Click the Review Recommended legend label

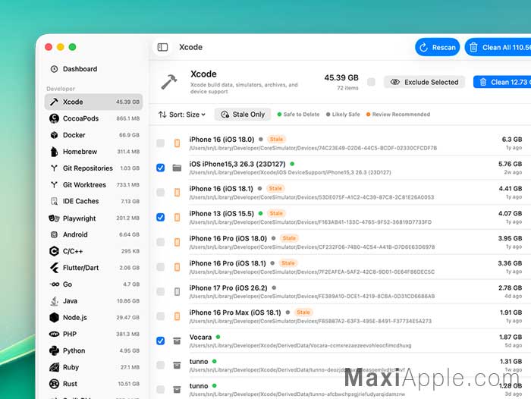(x=401, y=115)
